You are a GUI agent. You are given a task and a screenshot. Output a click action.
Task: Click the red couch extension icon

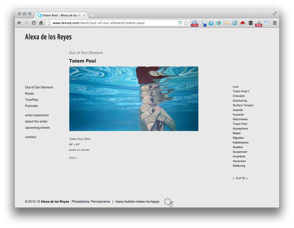click(x=243, y=23)
